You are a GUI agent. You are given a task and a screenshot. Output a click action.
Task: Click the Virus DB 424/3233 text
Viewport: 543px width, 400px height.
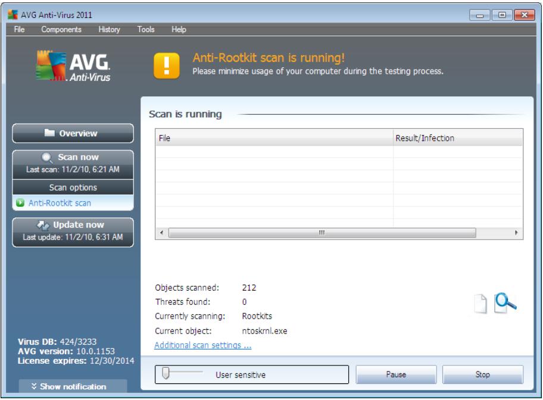[x=57, y=342]
